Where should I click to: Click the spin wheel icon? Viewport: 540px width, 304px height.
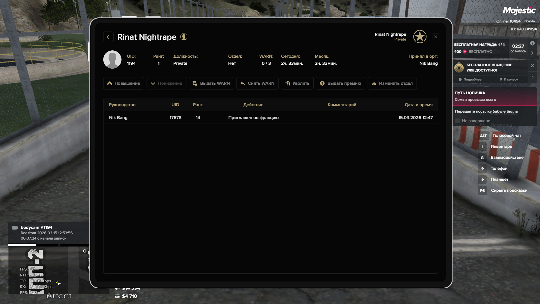coord(459,68)
